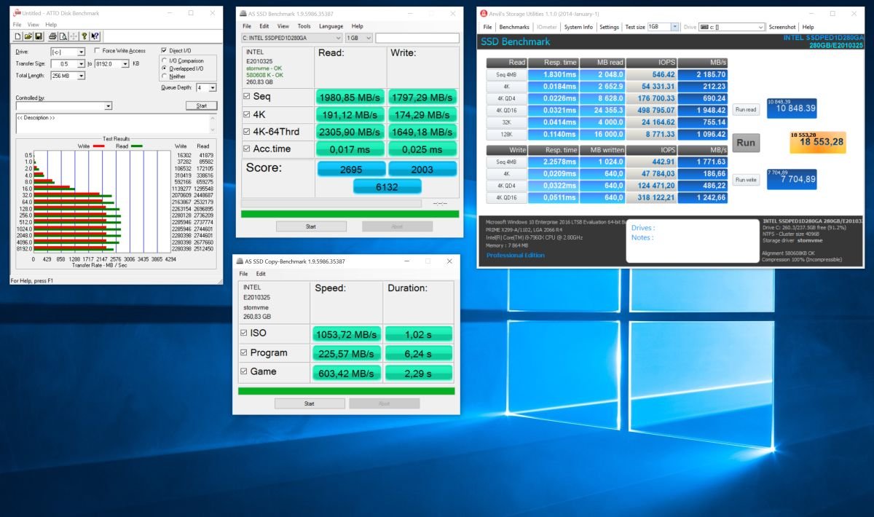Toggle the Game checkbox in Copy-Benchmark
Viewport: 874px width, 517px height.
coord(244,371)
